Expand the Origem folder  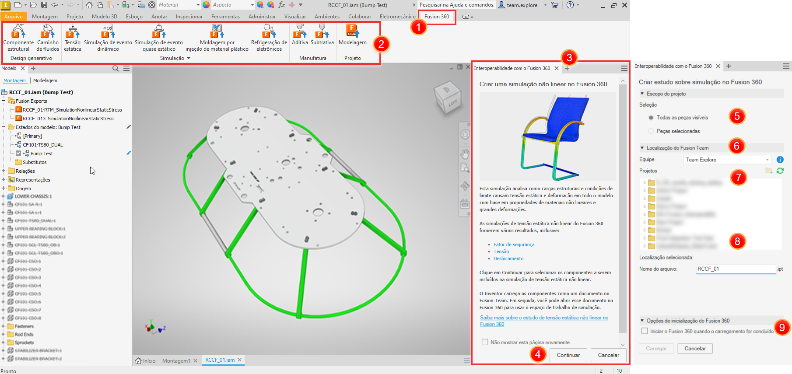tap(4, 189)
